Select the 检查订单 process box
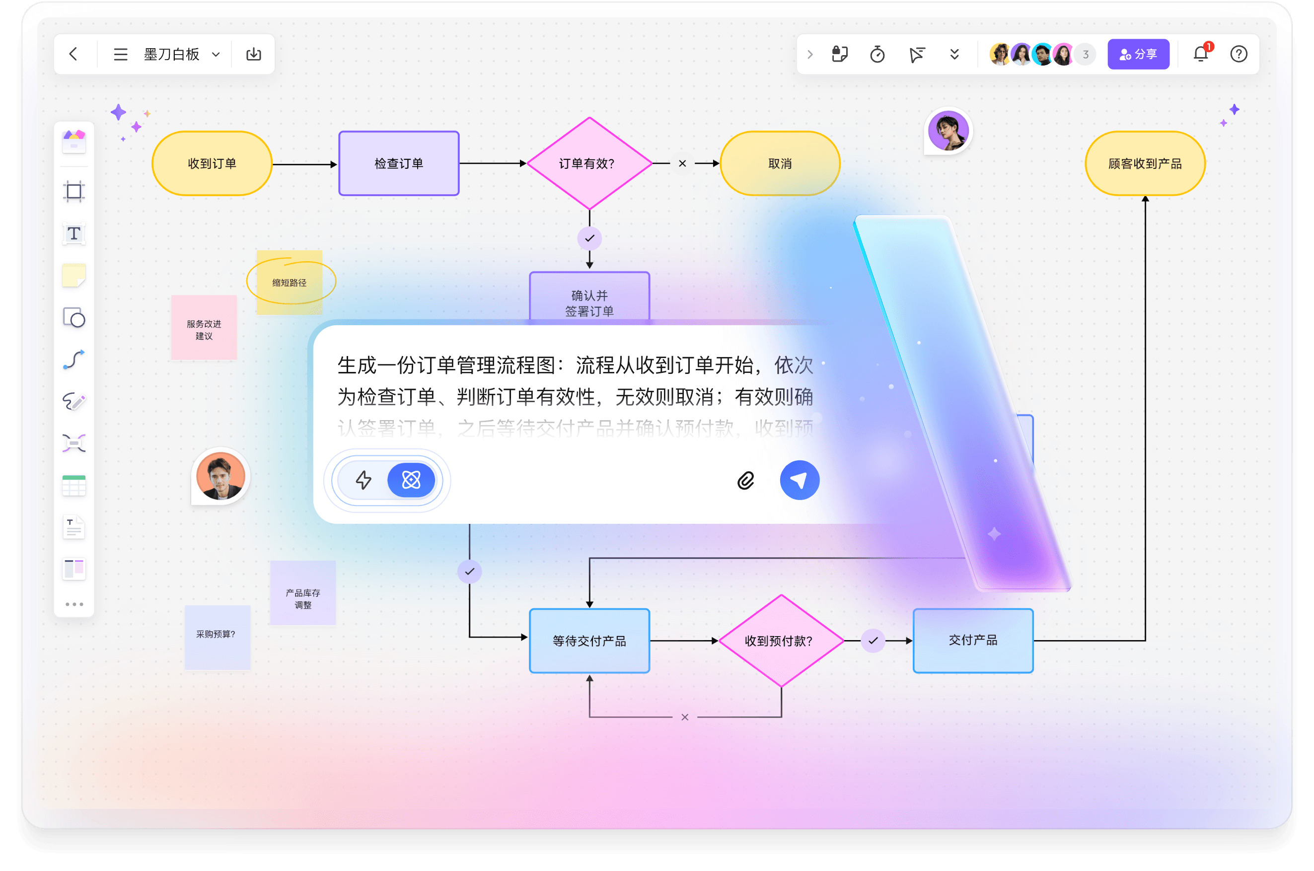 coord(399,163)
